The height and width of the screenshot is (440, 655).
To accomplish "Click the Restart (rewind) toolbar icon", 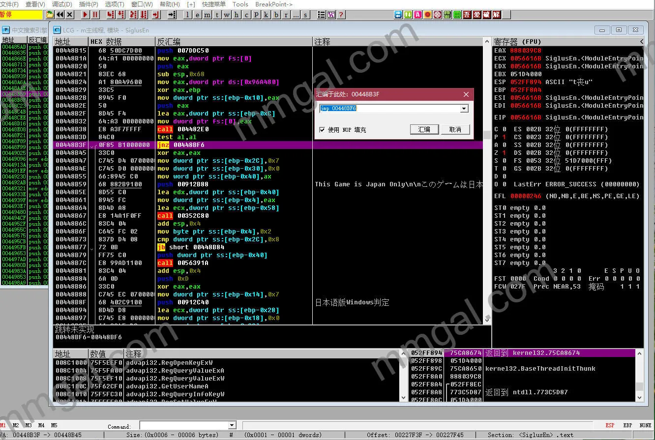I will [x=60, y=15].
